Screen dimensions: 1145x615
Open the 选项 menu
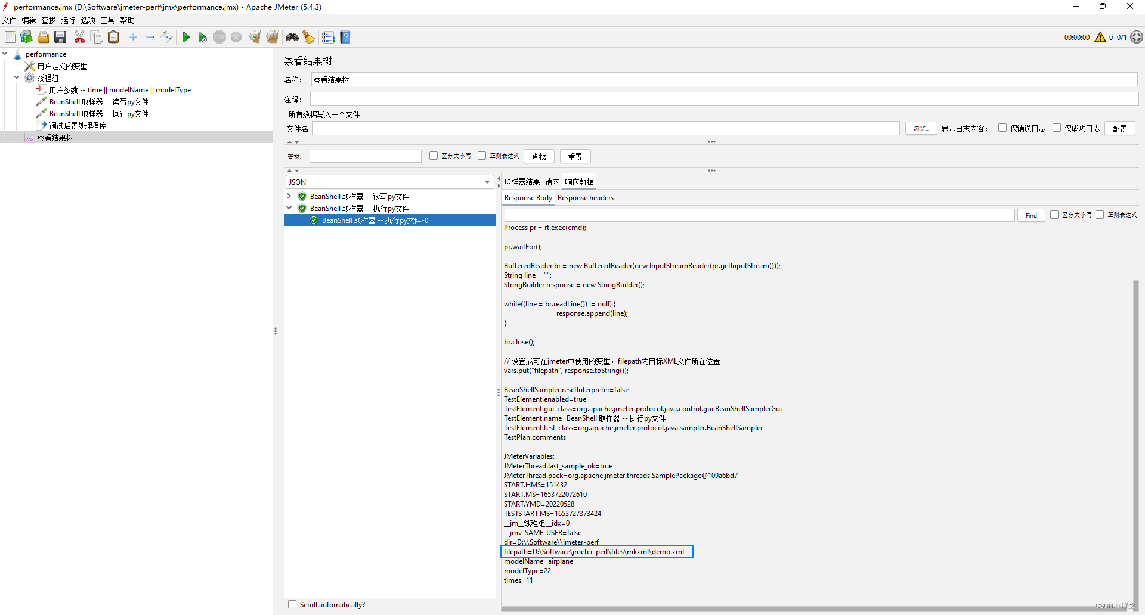(x=88, y=20)
